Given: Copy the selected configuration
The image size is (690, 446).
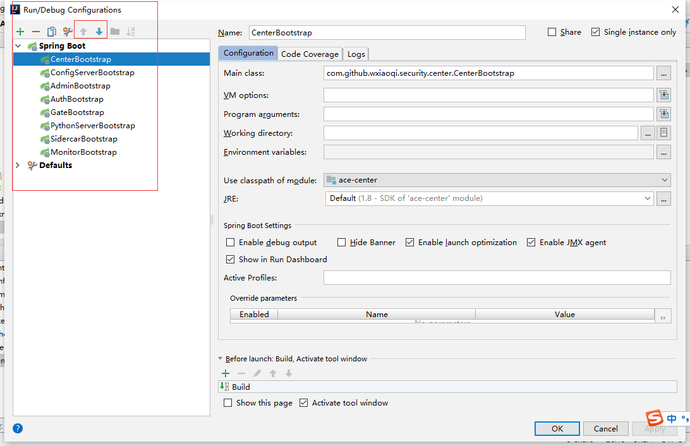Looking at the screenshot, I should pyautogui.click(x=52, y=32).
